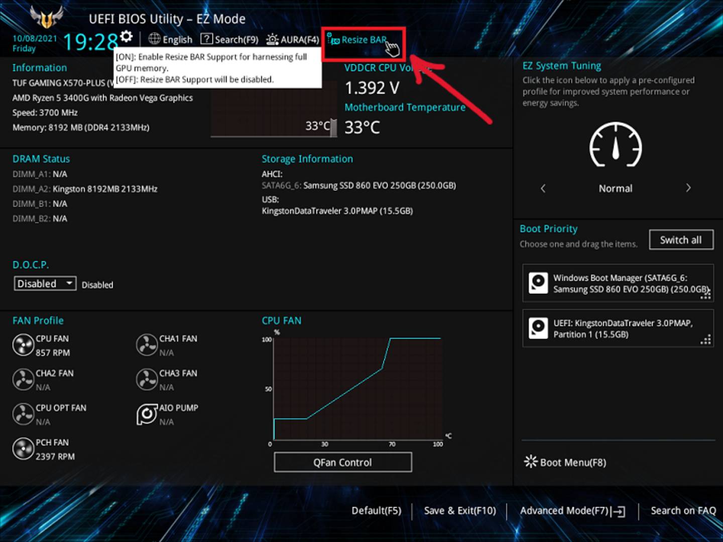Click Samsung SSD 860 EVO storage entry

click(358, 185)
